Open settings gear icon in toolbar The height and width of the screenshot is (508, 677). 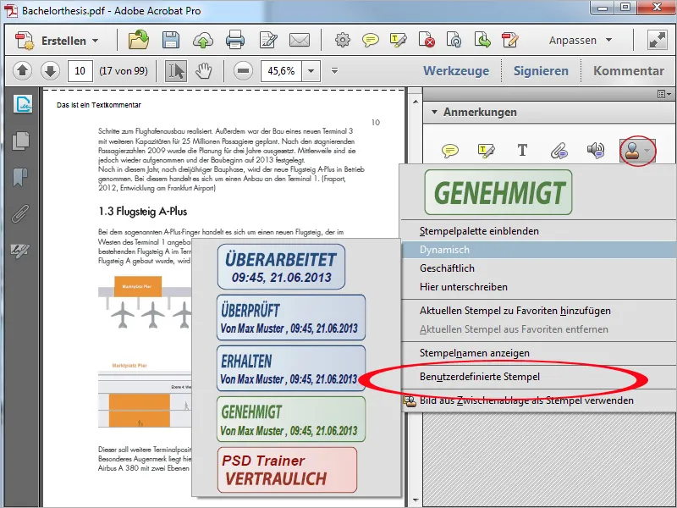[x=343, y=40]
